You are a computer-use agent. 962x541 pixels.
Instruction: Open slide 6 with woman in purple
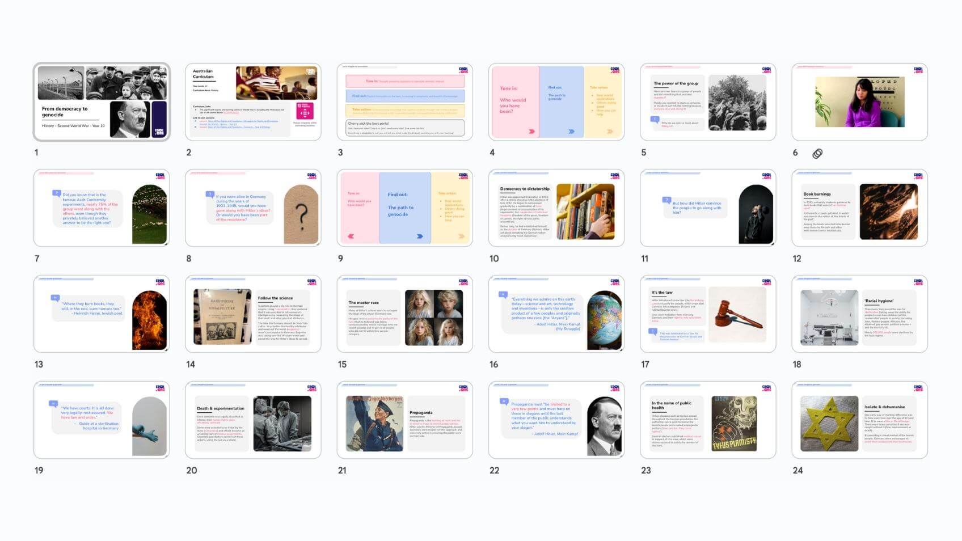tap(859, 102)
